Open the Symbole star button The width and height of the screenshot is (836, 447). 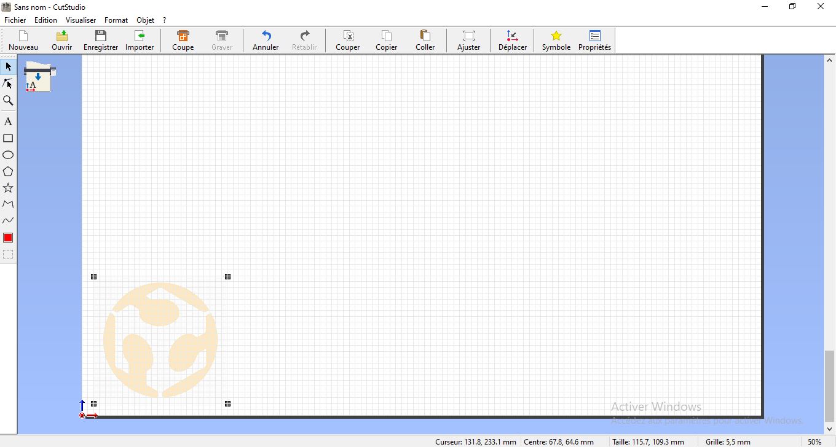(556, 41)
